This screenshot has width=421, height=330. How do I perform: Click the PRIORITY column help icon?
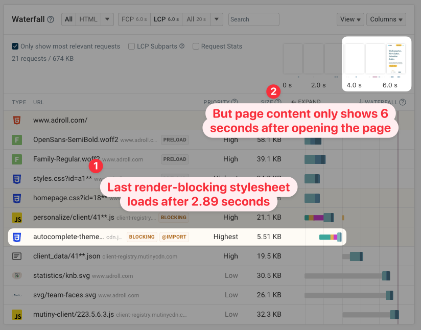click(x=235, y=102)
